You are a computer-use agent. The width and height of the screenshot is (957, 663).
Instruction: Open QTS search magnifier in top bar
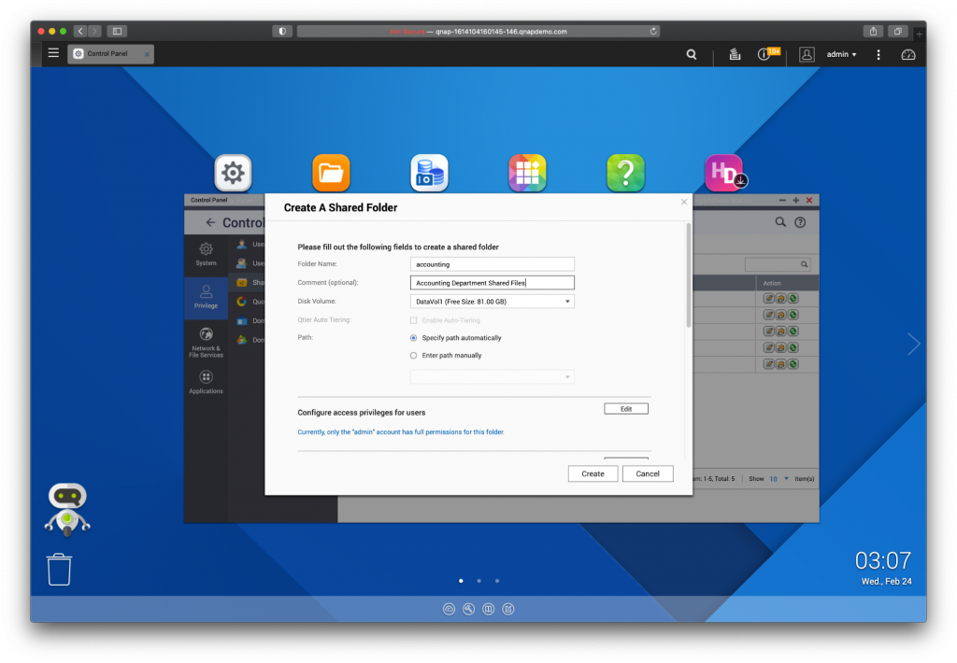point(692,54)
